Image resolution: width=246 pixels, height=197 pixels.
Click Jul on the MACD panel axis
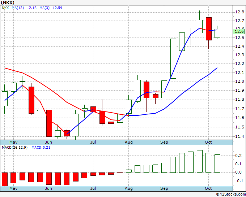(x=93, y=188)
